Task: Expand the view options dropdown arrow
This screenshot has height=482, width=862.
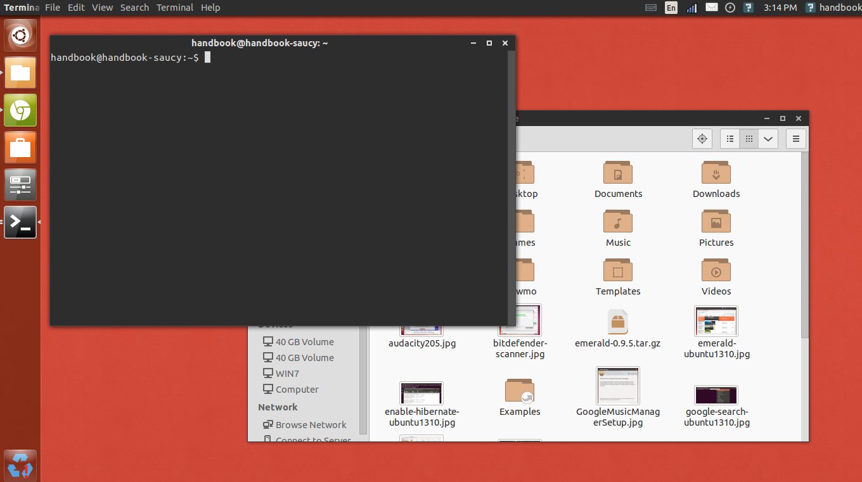Action: pos(768,139)
